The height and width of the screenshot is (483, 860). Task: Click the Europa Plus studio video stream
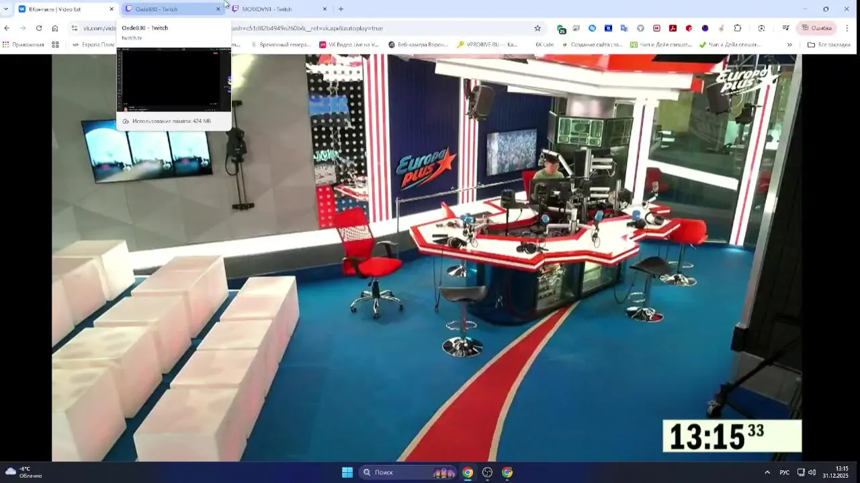[x=427, y=258]
